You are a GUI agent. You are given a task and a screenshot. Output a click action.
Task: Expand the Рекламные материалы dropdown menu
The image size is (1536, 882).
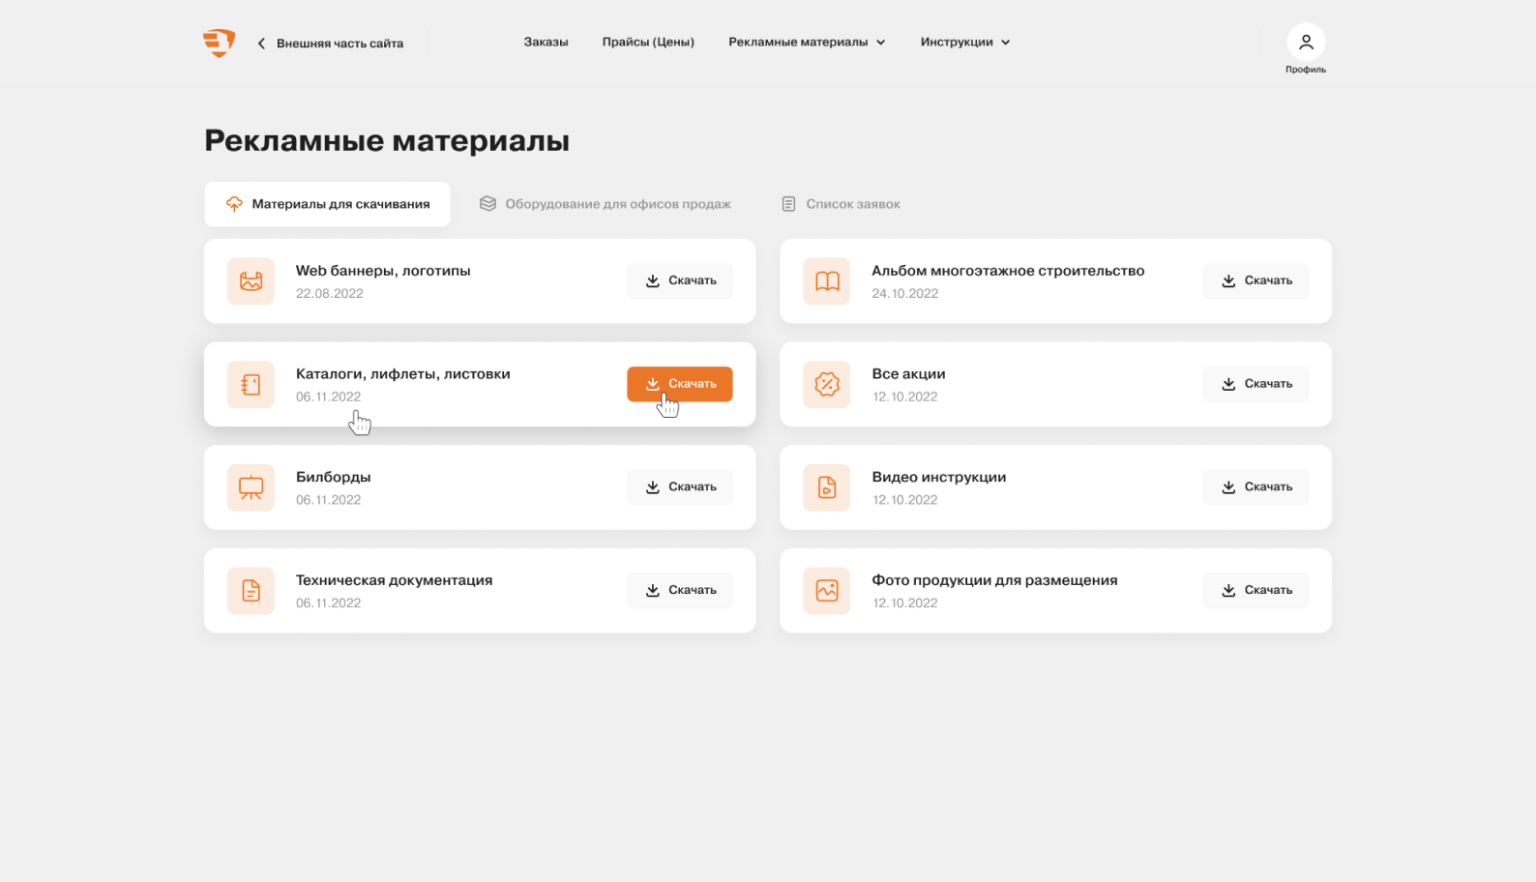[807, 43]
